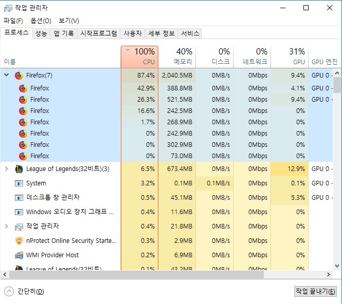Expand the League of Legends(32비트)(3) group

(7, 169)
